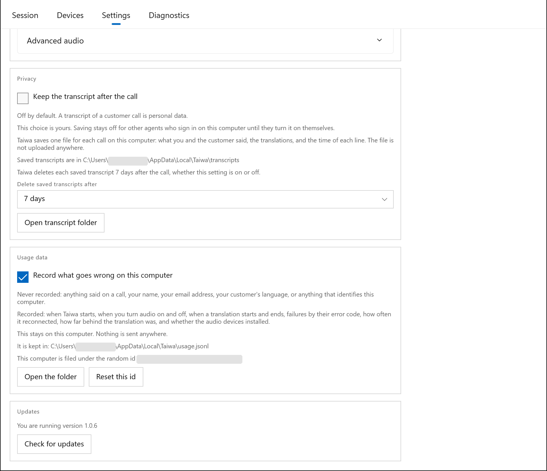Viewport: 547px width, 471px height.
Task: Click the random id value field
Action: pyautogui.click(x=189, y=359)
